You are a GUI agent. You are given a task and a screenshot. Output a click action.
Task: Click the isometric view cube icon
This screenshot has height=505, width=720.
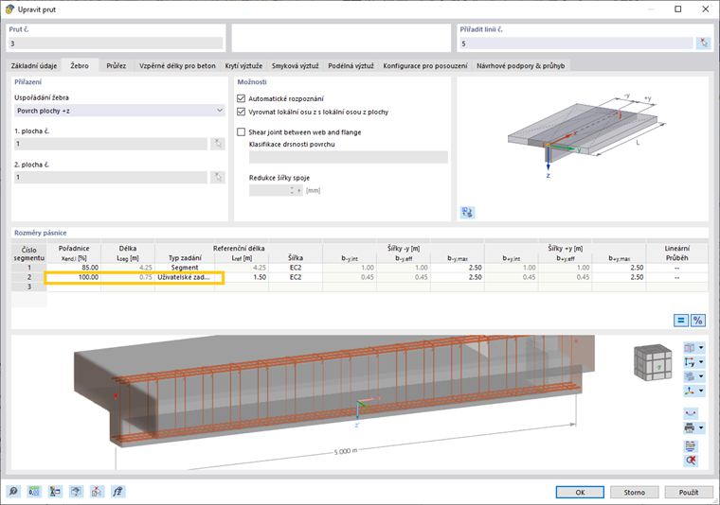coord(690,348)
